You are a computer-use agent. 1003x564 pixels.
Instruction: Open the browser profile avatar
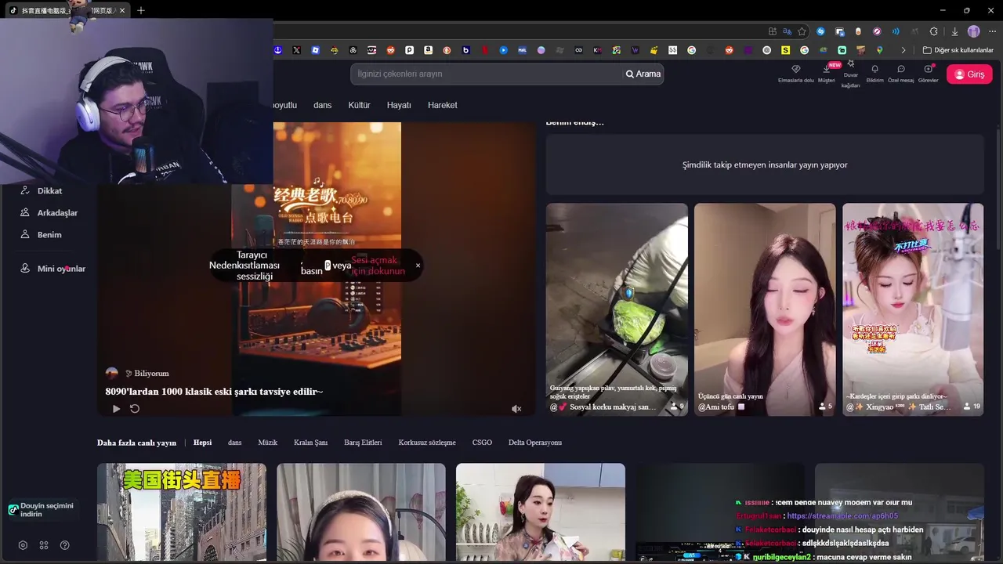click(973, 31)
